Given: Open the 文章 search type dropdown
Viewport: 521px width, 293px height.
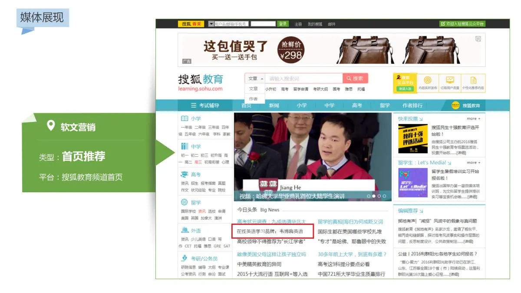Looking at the screenshot, I should pyautogui.click(x=255, y=79).
